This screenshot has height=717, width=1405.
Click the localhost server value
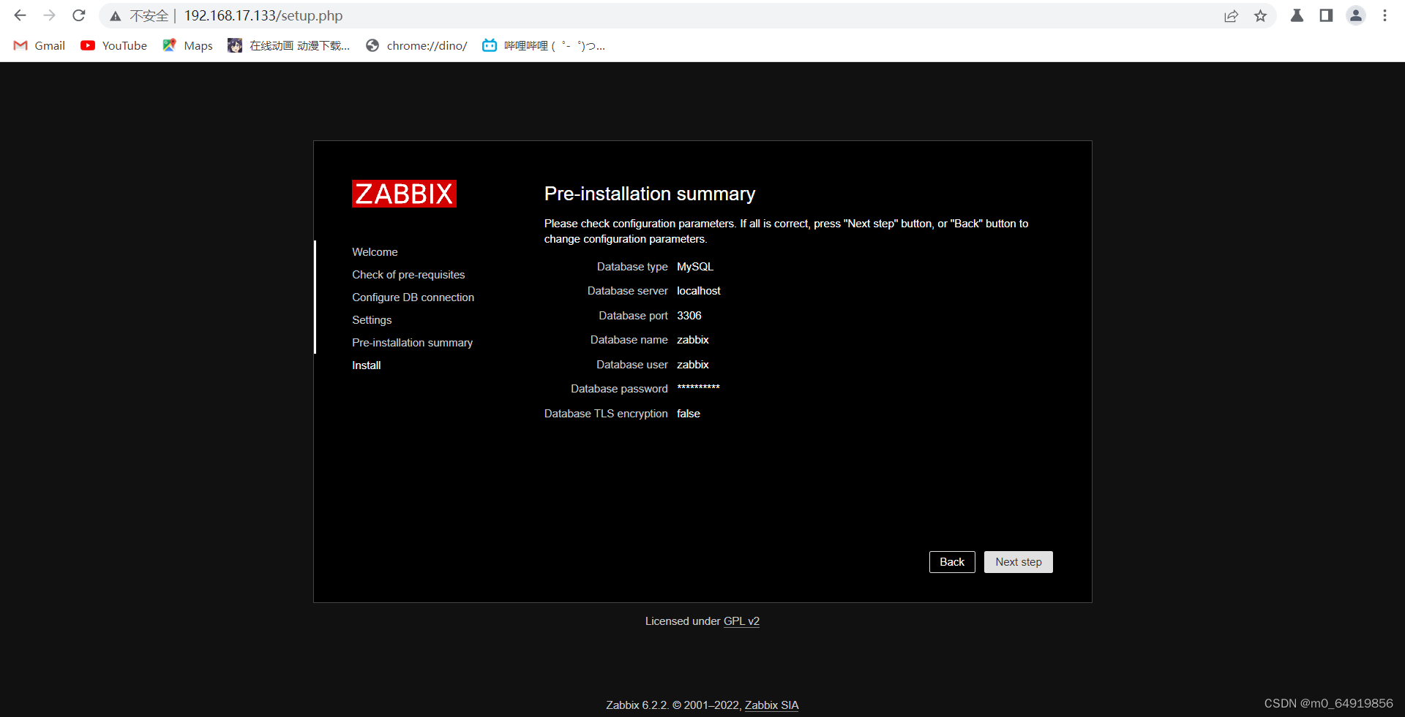point(698,291)
